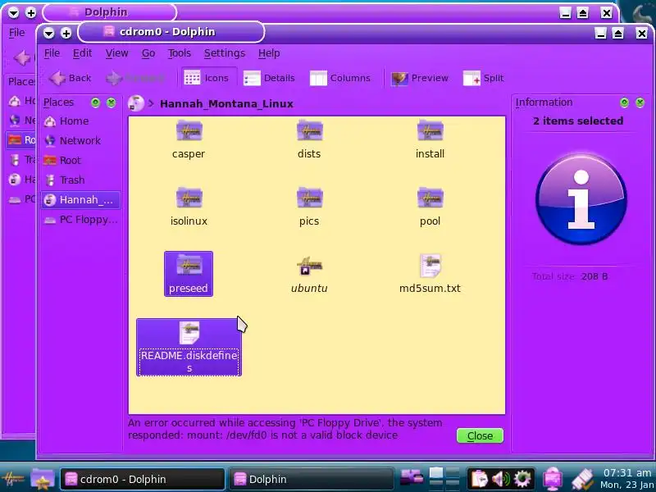Click Back arrow in background Dolphin window
The height and width of the screenshot is (492, 656).
[x=22, y=57]
